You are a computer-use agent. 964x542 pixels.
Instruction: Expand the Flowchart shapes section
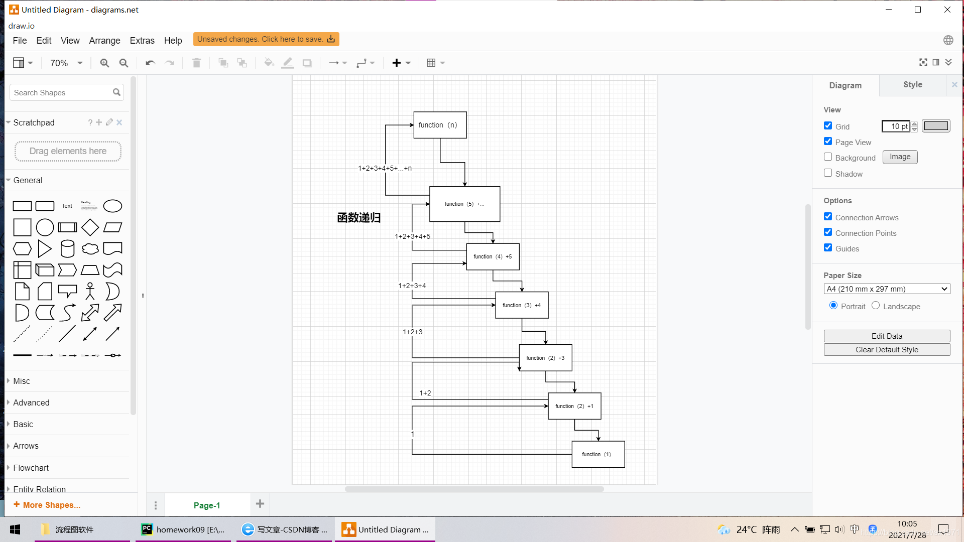(31, 468)
